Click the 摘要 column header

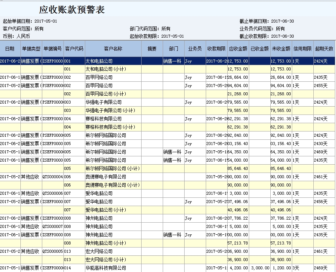pos(152,49)
